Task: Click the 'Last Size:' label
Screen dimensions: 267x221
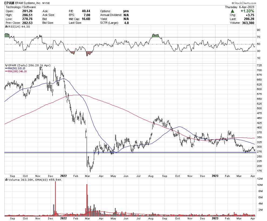Action: point(75,23)
